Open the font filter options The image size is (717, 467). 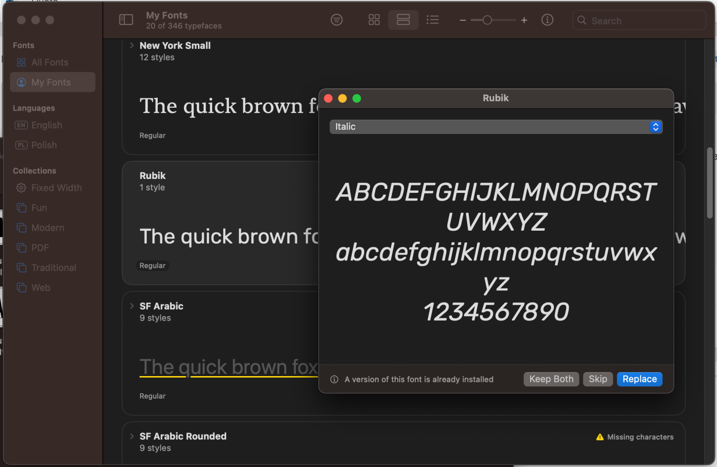[x=337, y=20]
